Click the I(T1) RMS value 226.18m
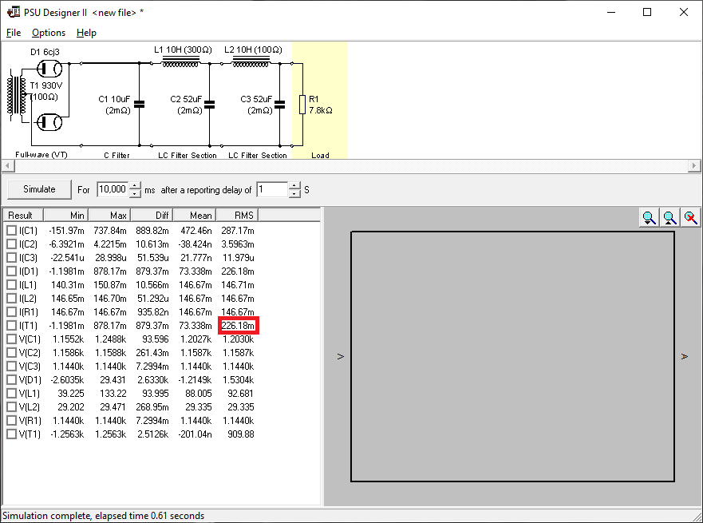This screenshot has height=523, width=703. coord(238,326)
